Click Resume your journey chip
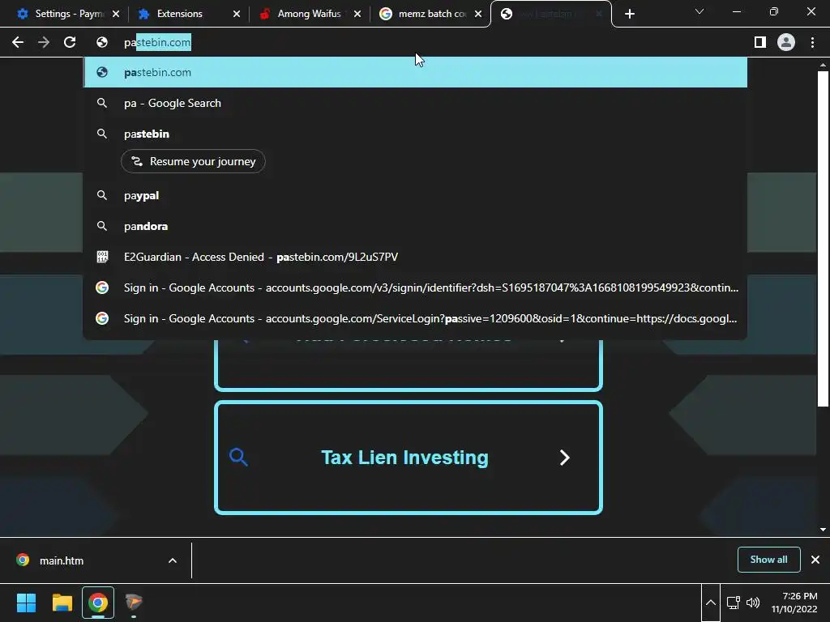 [x=193, y=161]
